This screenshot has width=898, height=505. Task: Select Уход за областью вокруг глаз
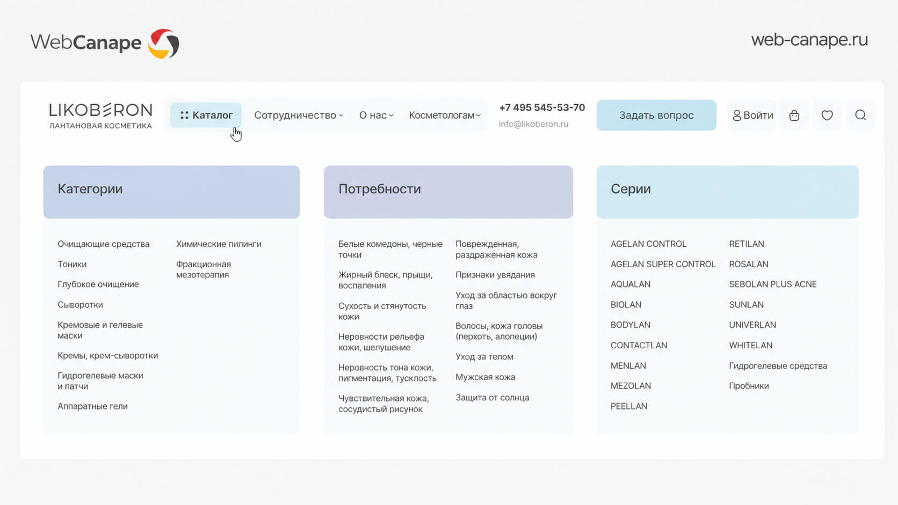click(506, 301)
